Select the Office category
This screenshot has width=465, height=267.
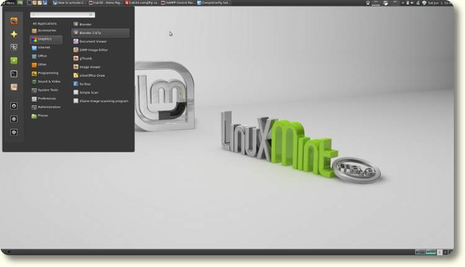point(40,56)
